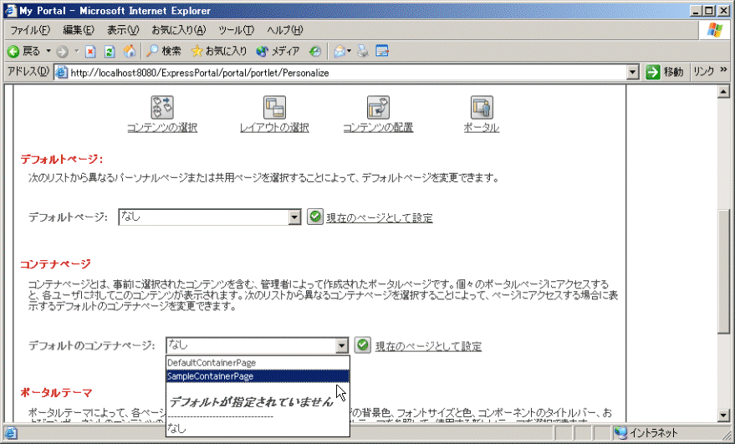This screenshot has height=444, width=735.
Task: Click the Print icon in toolbar
Action: click(x=363, y=51)
